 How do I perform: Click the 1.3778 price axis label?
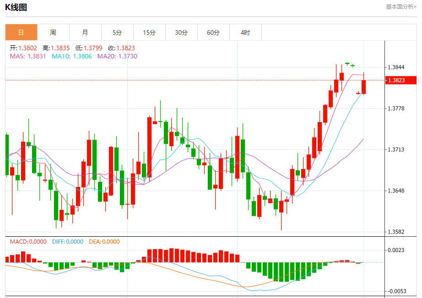point(396,108)
